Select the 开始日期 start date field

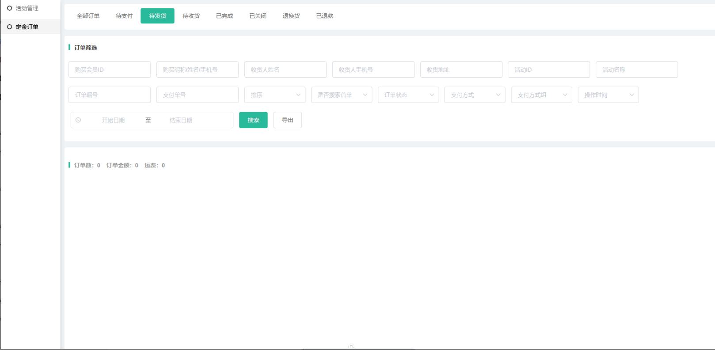113,120
